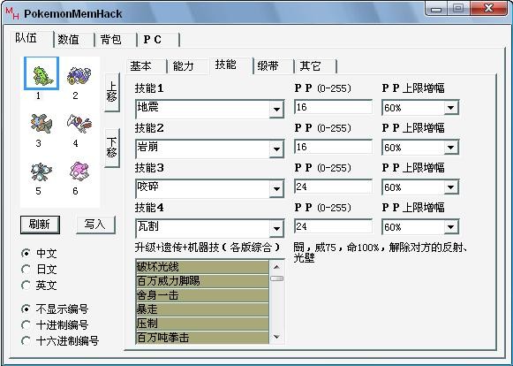Open the 能力 sub-tab

188,66
